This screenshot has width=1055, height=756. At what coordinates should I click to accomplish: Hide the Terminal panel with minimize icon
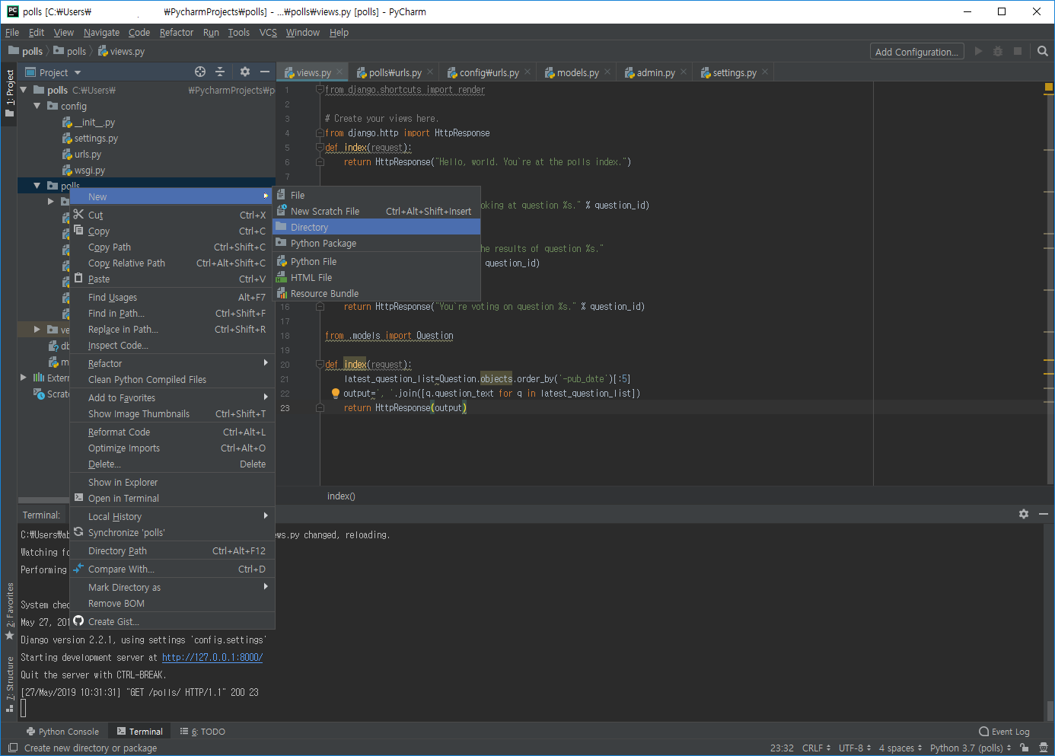pos(1044,514)
